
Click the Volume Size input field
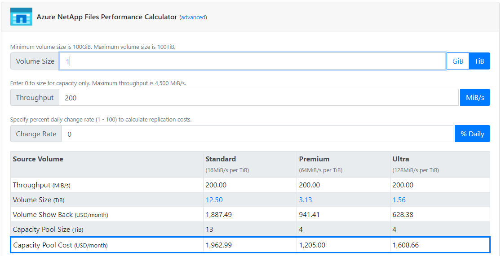(253, 61)
